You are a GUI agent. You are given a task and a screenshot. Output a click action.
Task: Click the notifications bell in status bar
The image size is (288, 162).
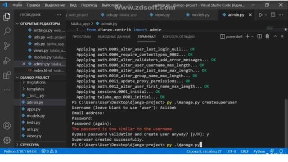coord(281,151)
